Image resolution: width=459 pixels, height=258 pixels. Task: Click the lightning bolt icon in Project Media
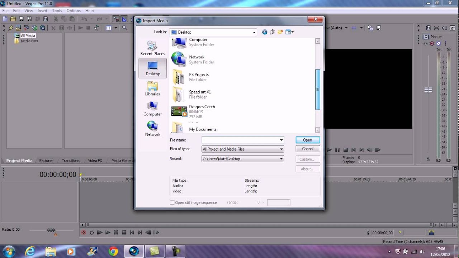point(11,28)
